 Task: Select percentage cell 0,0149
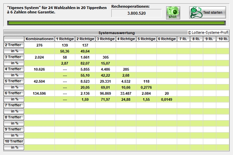click(167, 99)
